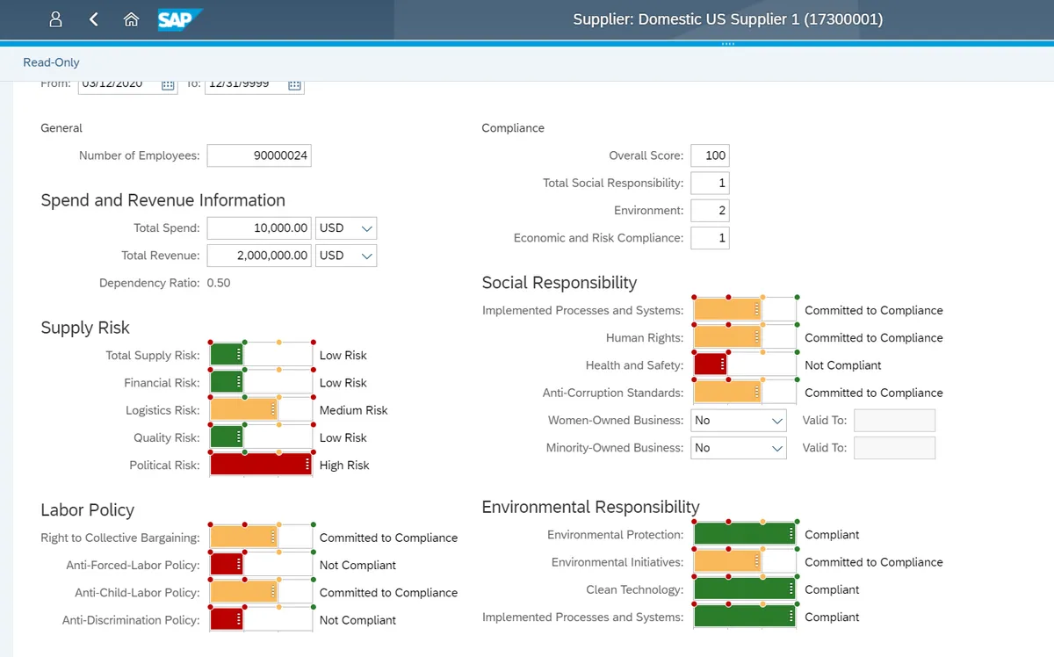
Task: Open Minority-Owned Business dropdown
Action: (x=776, y=448)
